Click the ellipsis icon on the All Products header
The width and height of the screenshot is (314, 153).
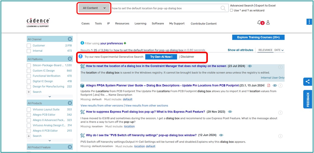click(70, 103)
